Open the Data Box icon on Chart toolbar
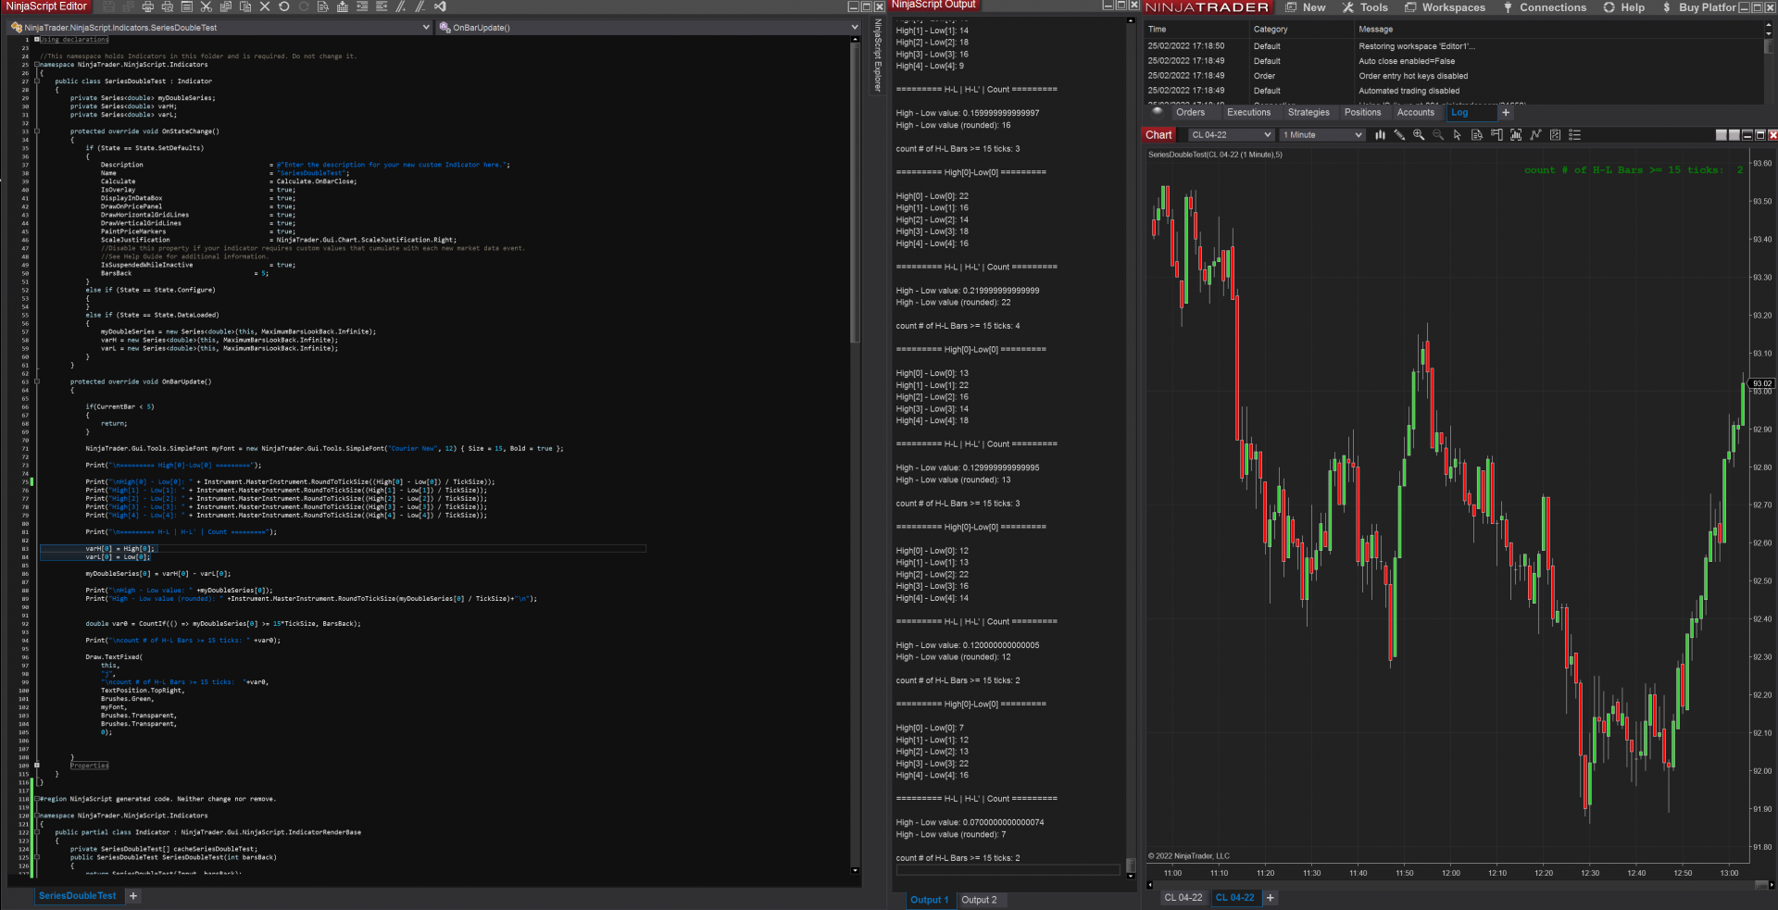The width and height of the screenshot is (1778, 910). (1477, 135)
